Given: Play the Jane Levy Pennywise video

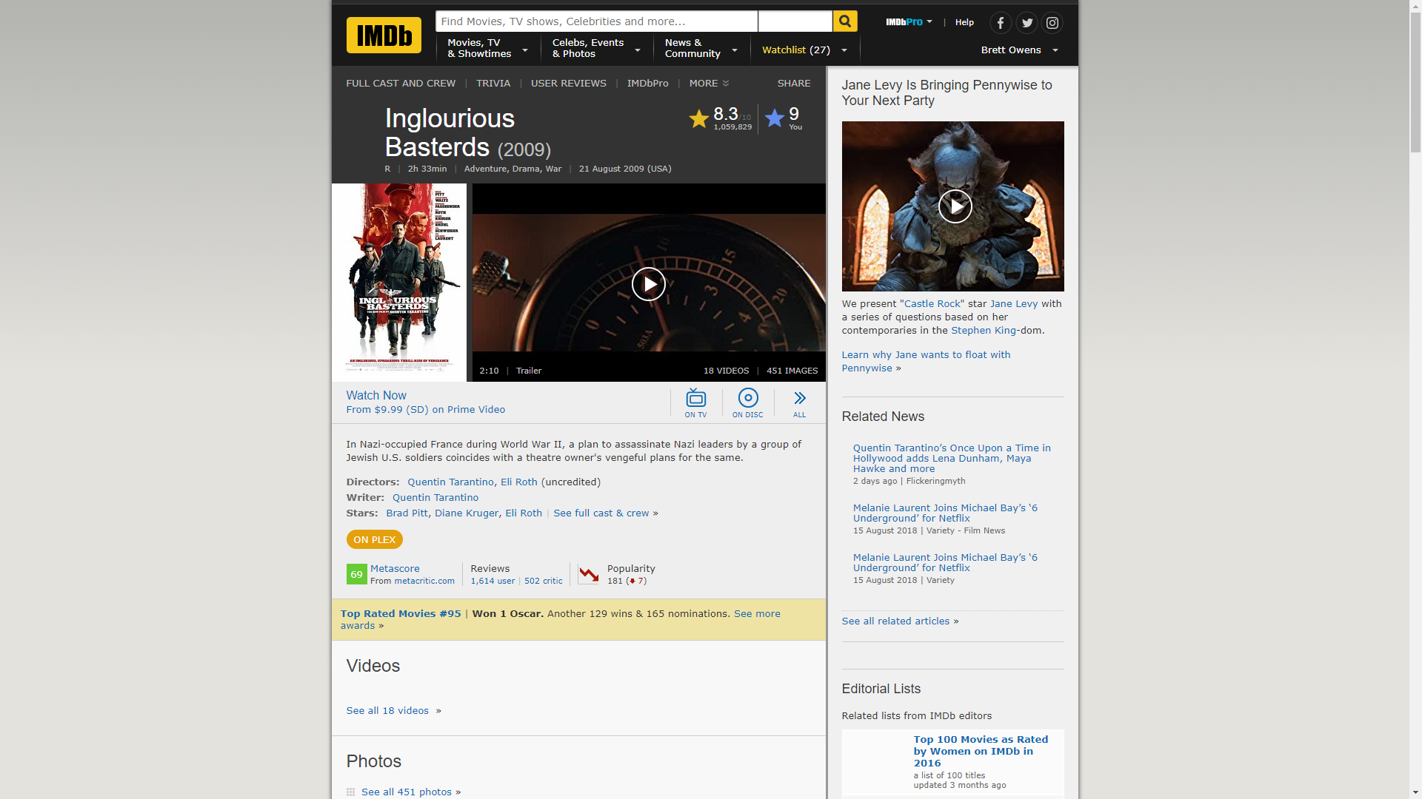Looking at the screenshot, I should pyautogui.click(x=955, y=206).
